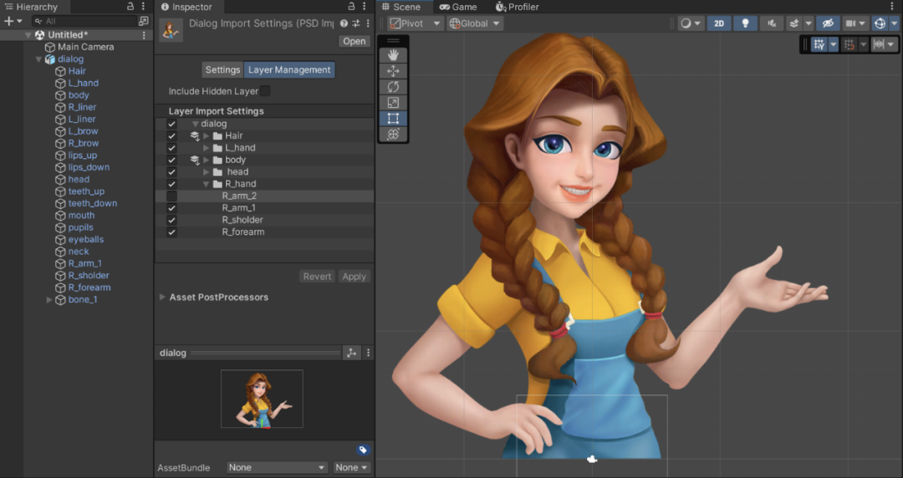
Task: Select the Scale tool
Action: click(x=393, y=103)
